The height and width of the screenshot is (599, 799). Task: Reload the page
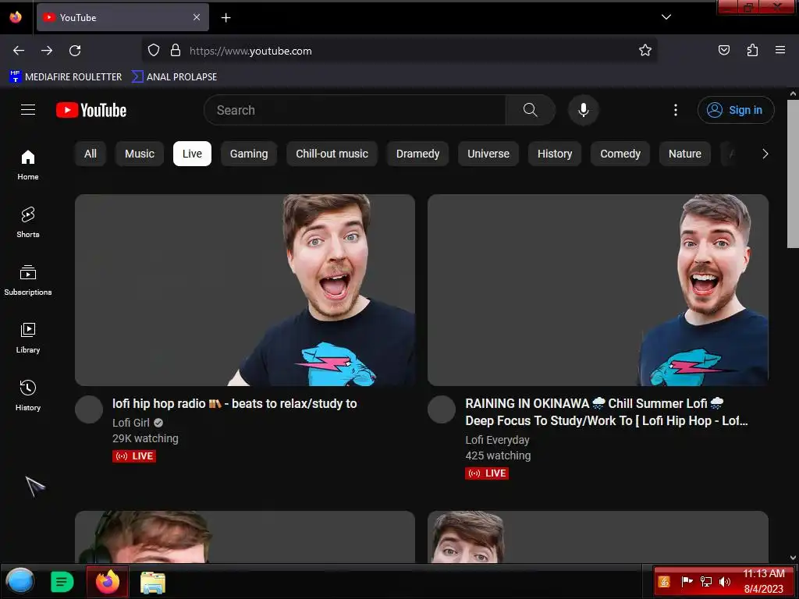click(75, 51)
